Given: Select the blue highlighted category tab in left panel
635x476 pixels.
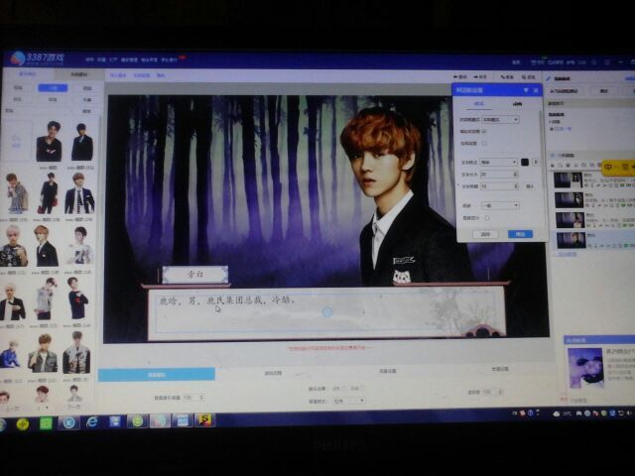Looking at the screenshot, I should pos(53,87).
